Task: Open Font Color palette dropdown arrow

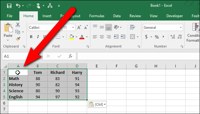Action: coord(87,37)
